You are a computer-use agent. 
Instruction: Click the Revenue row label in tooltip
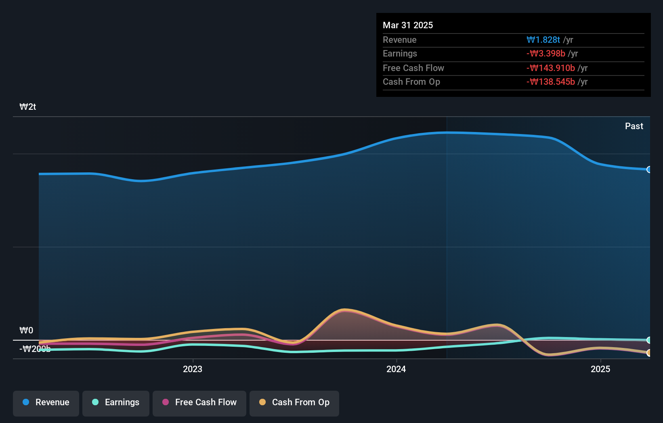(x=400, y=40)
